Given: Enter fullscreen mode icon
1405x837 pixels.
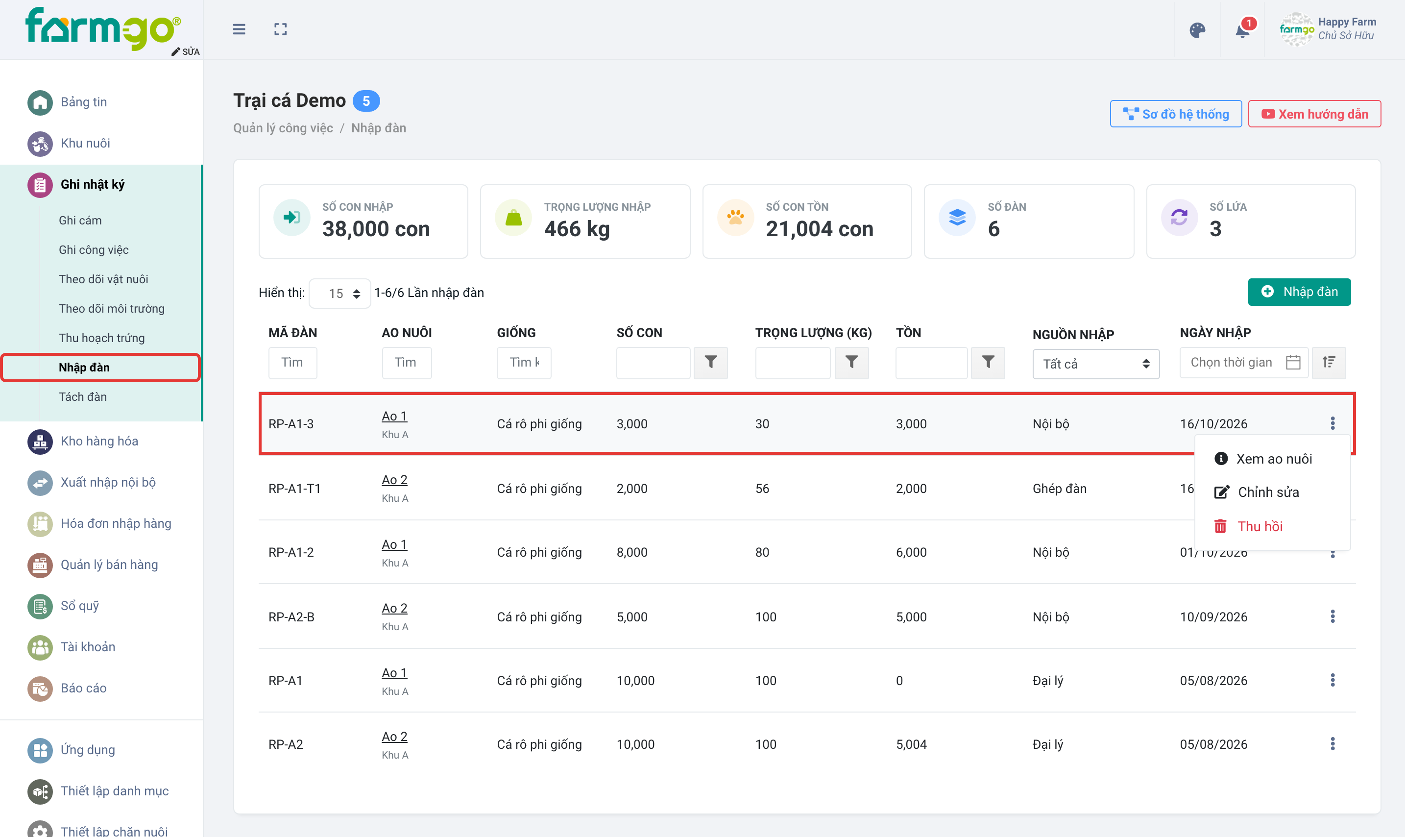Looking at the screenshot, I should pyautogui.click(x=280, y=29).
